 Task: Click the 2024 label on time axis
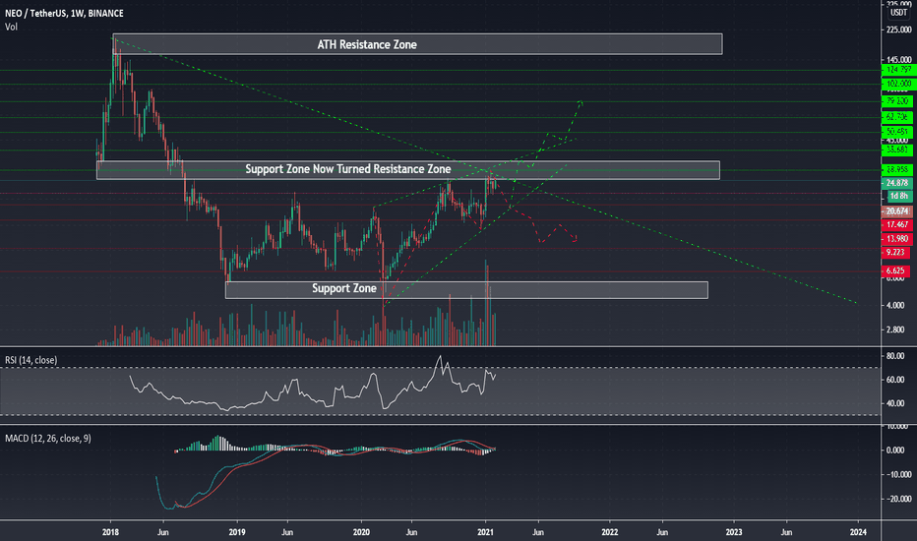click(858, 532)
